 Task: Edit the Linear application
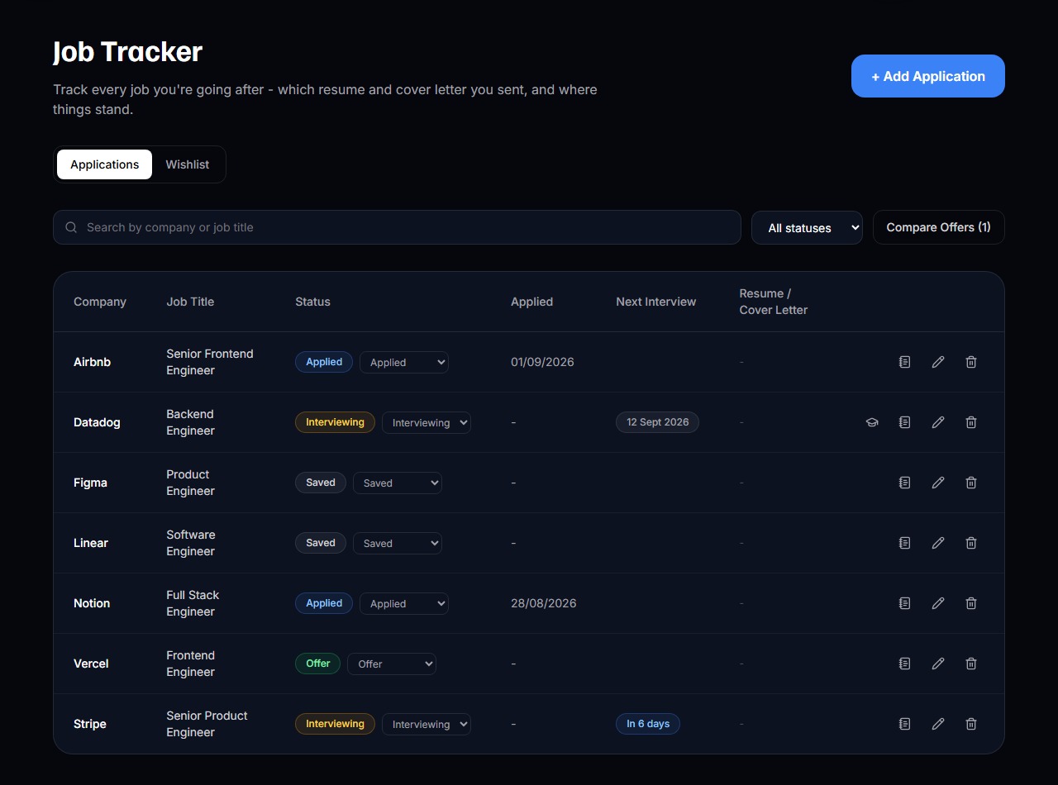point(938,543)
